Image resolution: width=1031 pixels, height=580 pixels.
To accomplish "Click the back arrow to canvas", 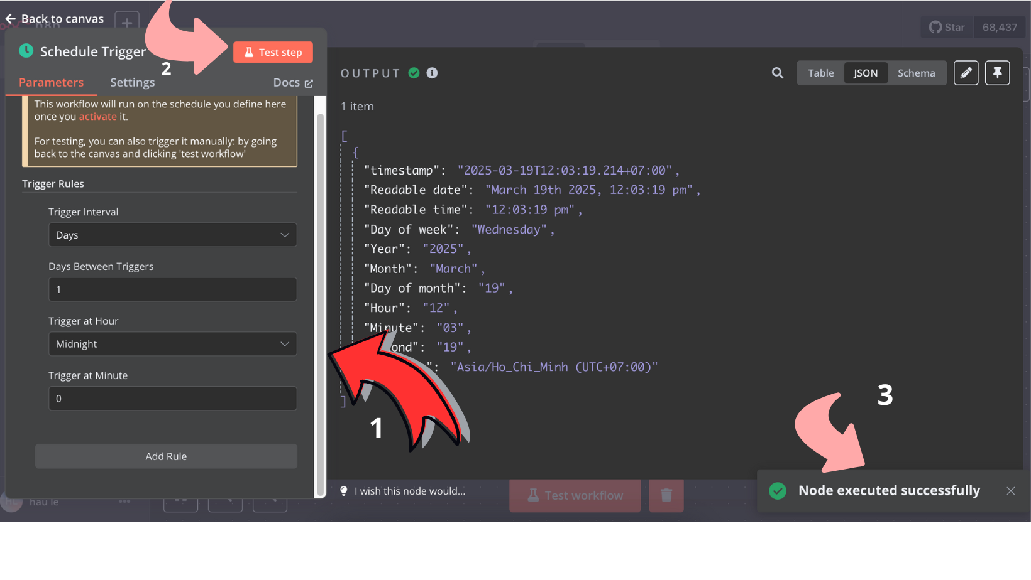I will pyautogui.click(x=11, y=19).
